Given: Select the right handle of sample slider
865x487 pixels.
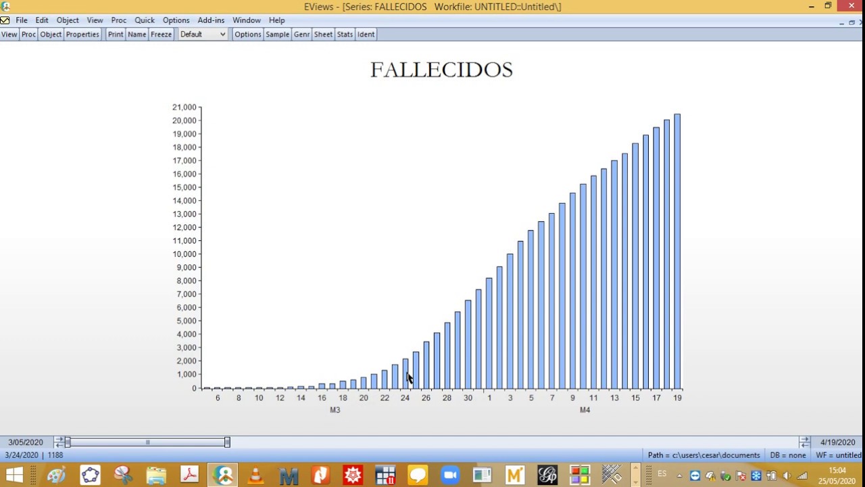Looking at the screenshot, I should [227, 442].
